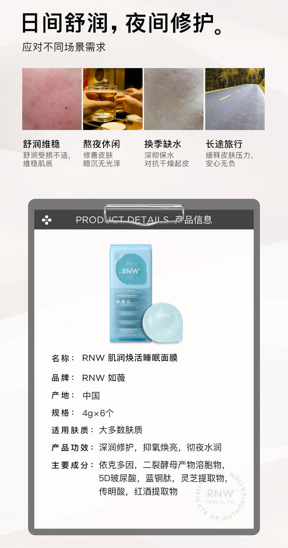Viewport: 288px width, 548px height.
Task: Click product name RNW 肌润焕活睡眠面膜
Action: (130, 358)
